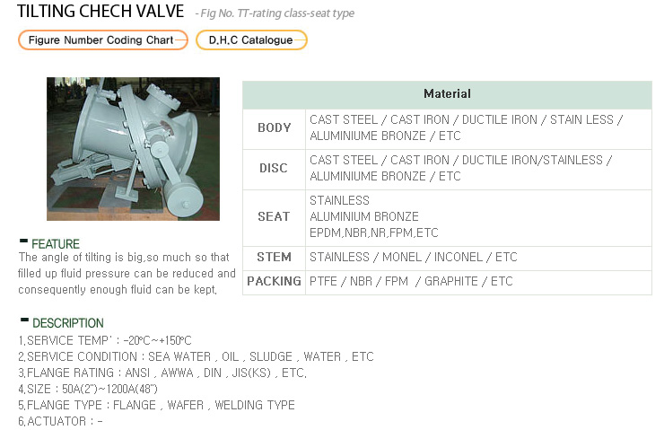Image resolution: width=664 pixels, height=430 pixels.
Task: Open the Figure Number Coding Chart button
Action: (x=103, y=39)
